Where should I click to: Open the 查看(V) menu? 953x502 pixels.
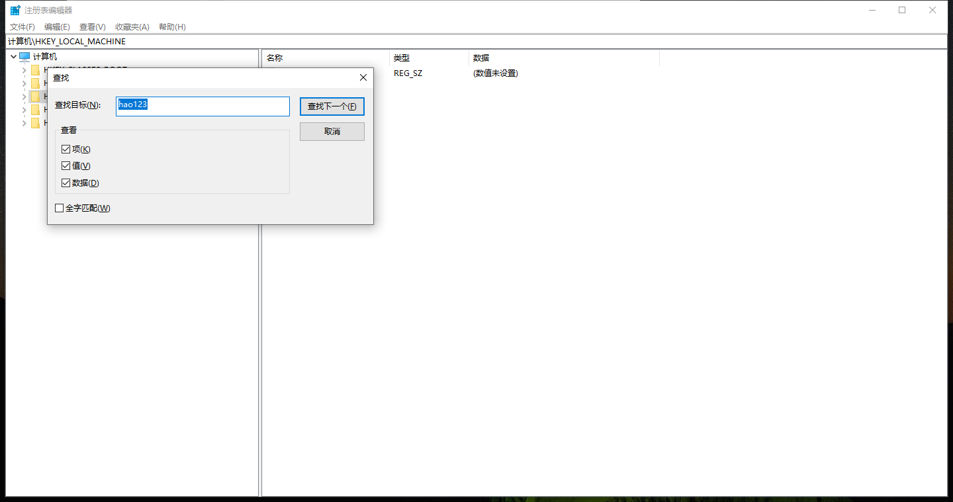tap(92, 26)
